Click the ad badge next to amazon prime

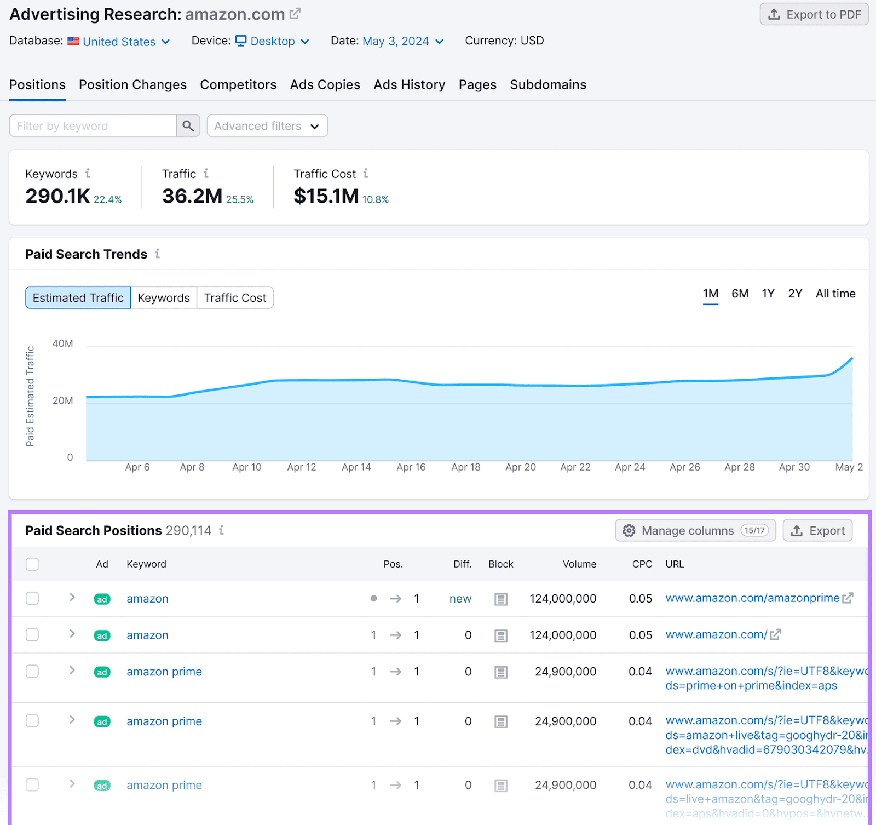[102, 672]
